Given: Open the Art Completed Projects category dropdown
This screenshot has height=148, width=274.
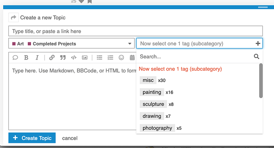Looking at the screenshot, I should coord(71,44).
